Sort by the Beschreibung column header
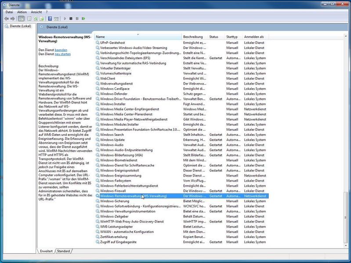The image size is (351, 263). click(x=195, y=37)
